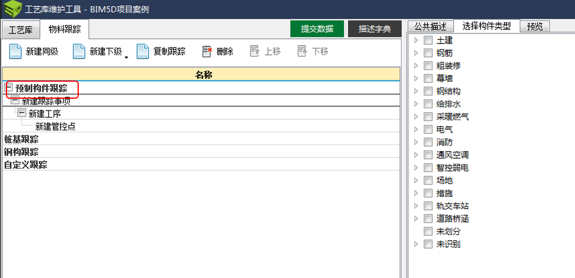This screenshot has width=575, height=278.
Task: Click the green 提交数据 button
Action: coord(317,29)
